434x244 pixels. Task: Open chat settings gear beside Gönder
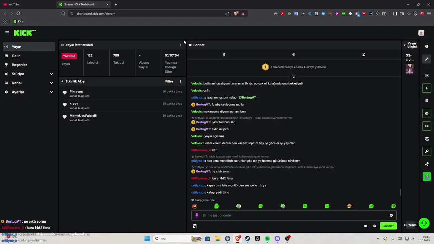375,226
